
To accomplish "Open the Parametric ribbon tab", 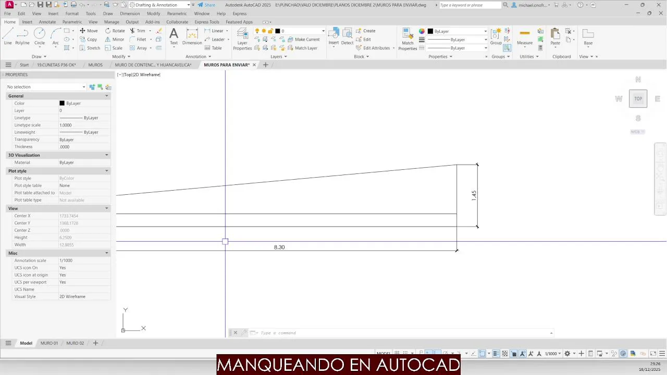I will tap(72, 22).
